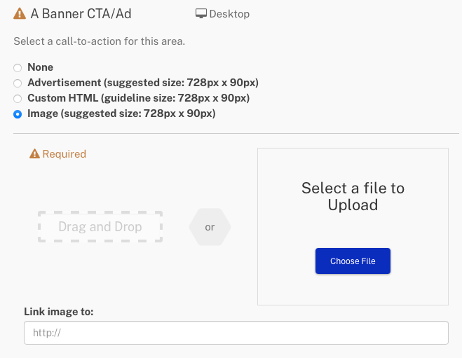Click the Desktop label text
Screen dimensions: 462x358
[x=229, y=14]
